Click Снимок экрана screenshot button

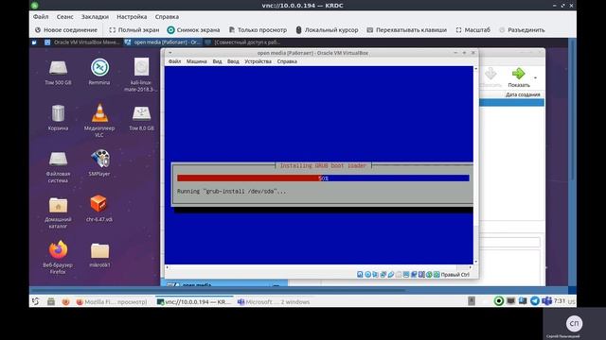(x=193, y=29)
